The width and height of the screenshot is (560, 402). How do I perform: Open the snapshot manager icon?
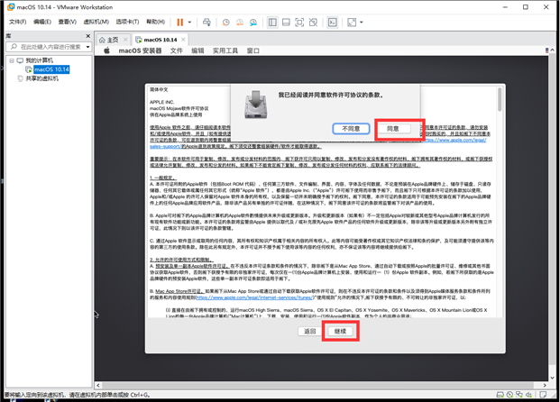253,23
